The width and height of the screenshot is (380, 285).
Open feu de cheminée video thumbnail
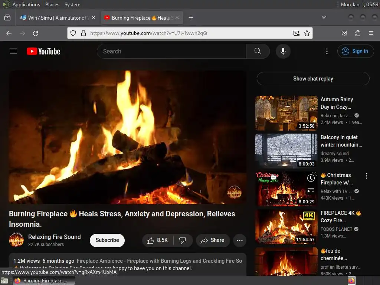286,262
